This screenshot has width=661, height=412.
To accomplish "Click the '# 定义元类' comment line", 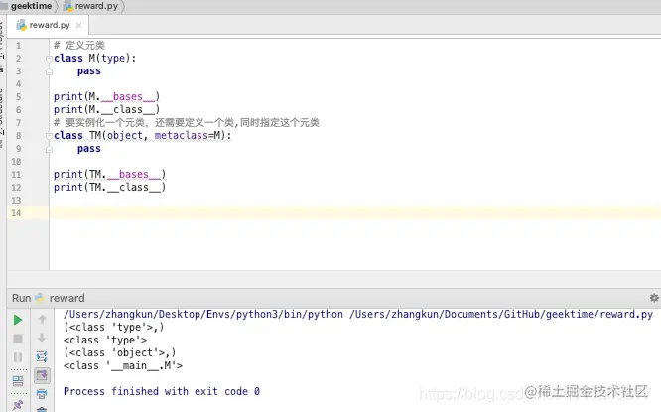I will pyautogui.click(x=79, y=45).
